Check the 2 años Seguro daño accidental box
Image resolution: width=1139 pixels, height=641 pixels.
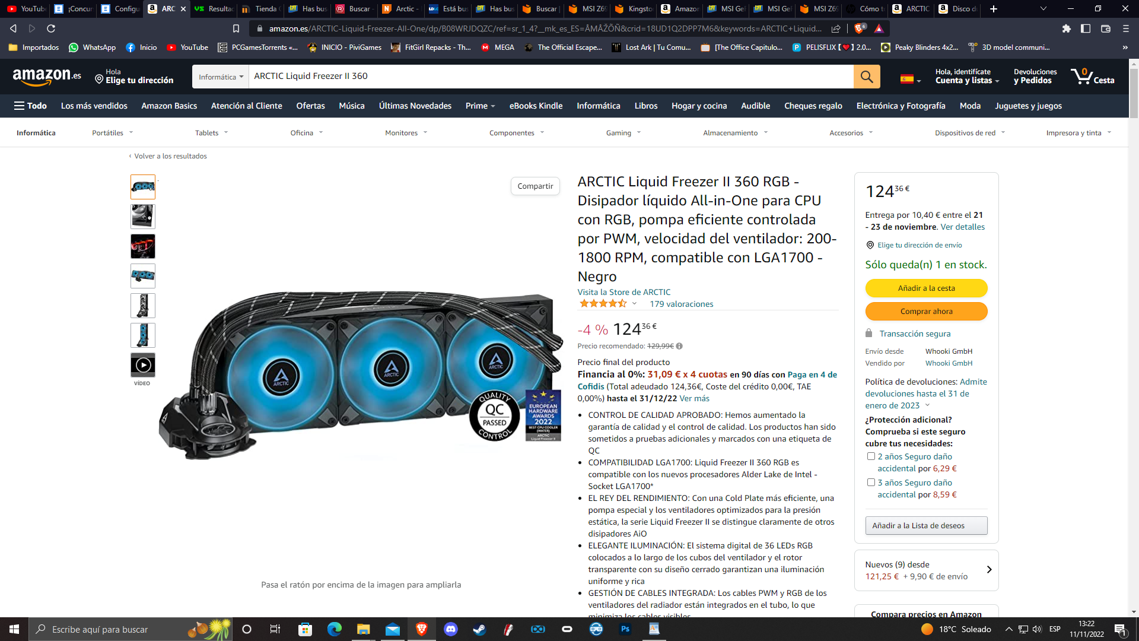(871, 456)
